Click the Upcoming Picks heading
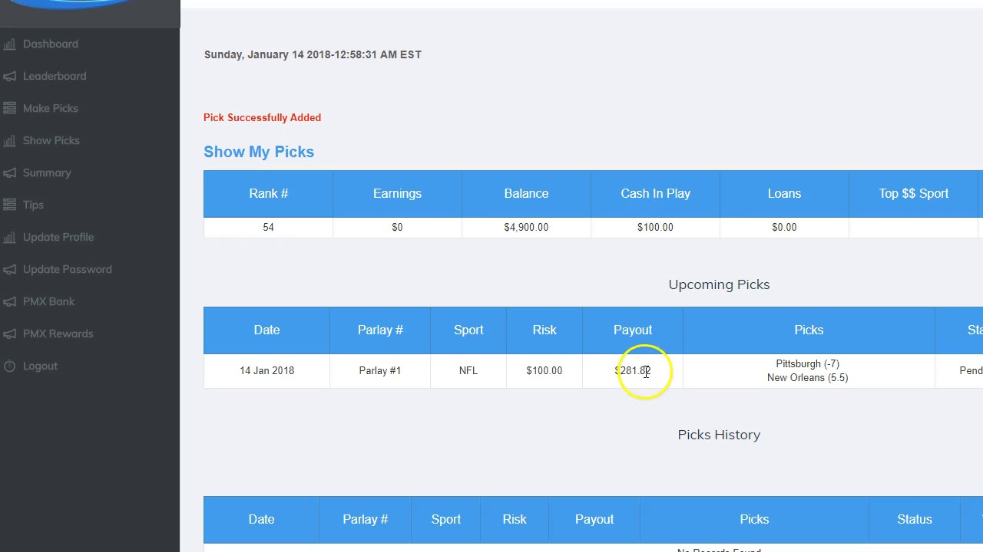 pos(719,284)
